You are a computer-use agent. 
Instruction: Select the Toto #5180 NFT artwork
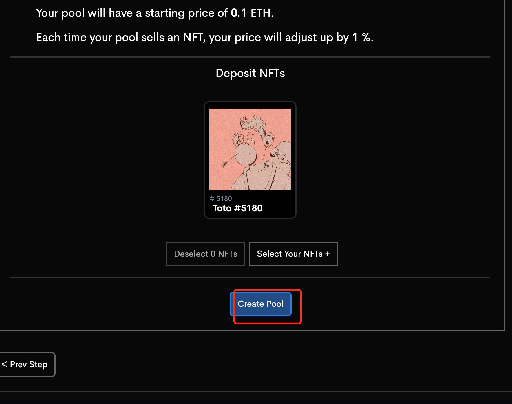250,149
